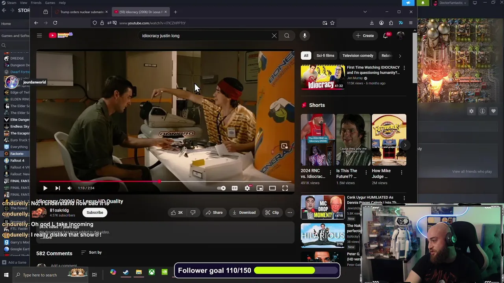Like the video with 3K thumbs up

pyautogui.click(x=177, y=213)
